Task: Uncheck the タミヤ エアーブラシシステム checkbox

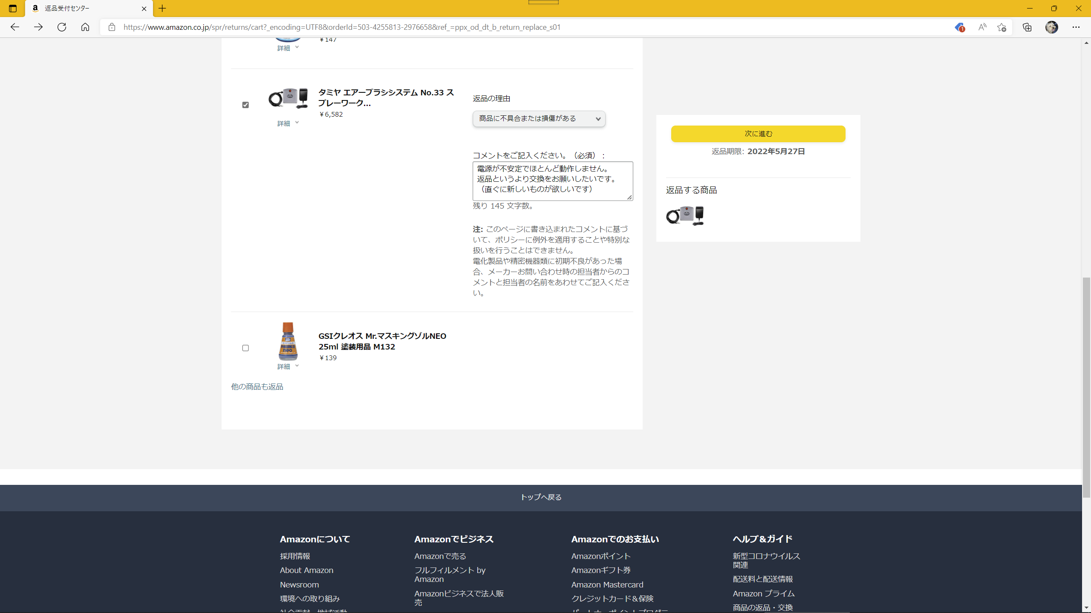Action: 245,105
